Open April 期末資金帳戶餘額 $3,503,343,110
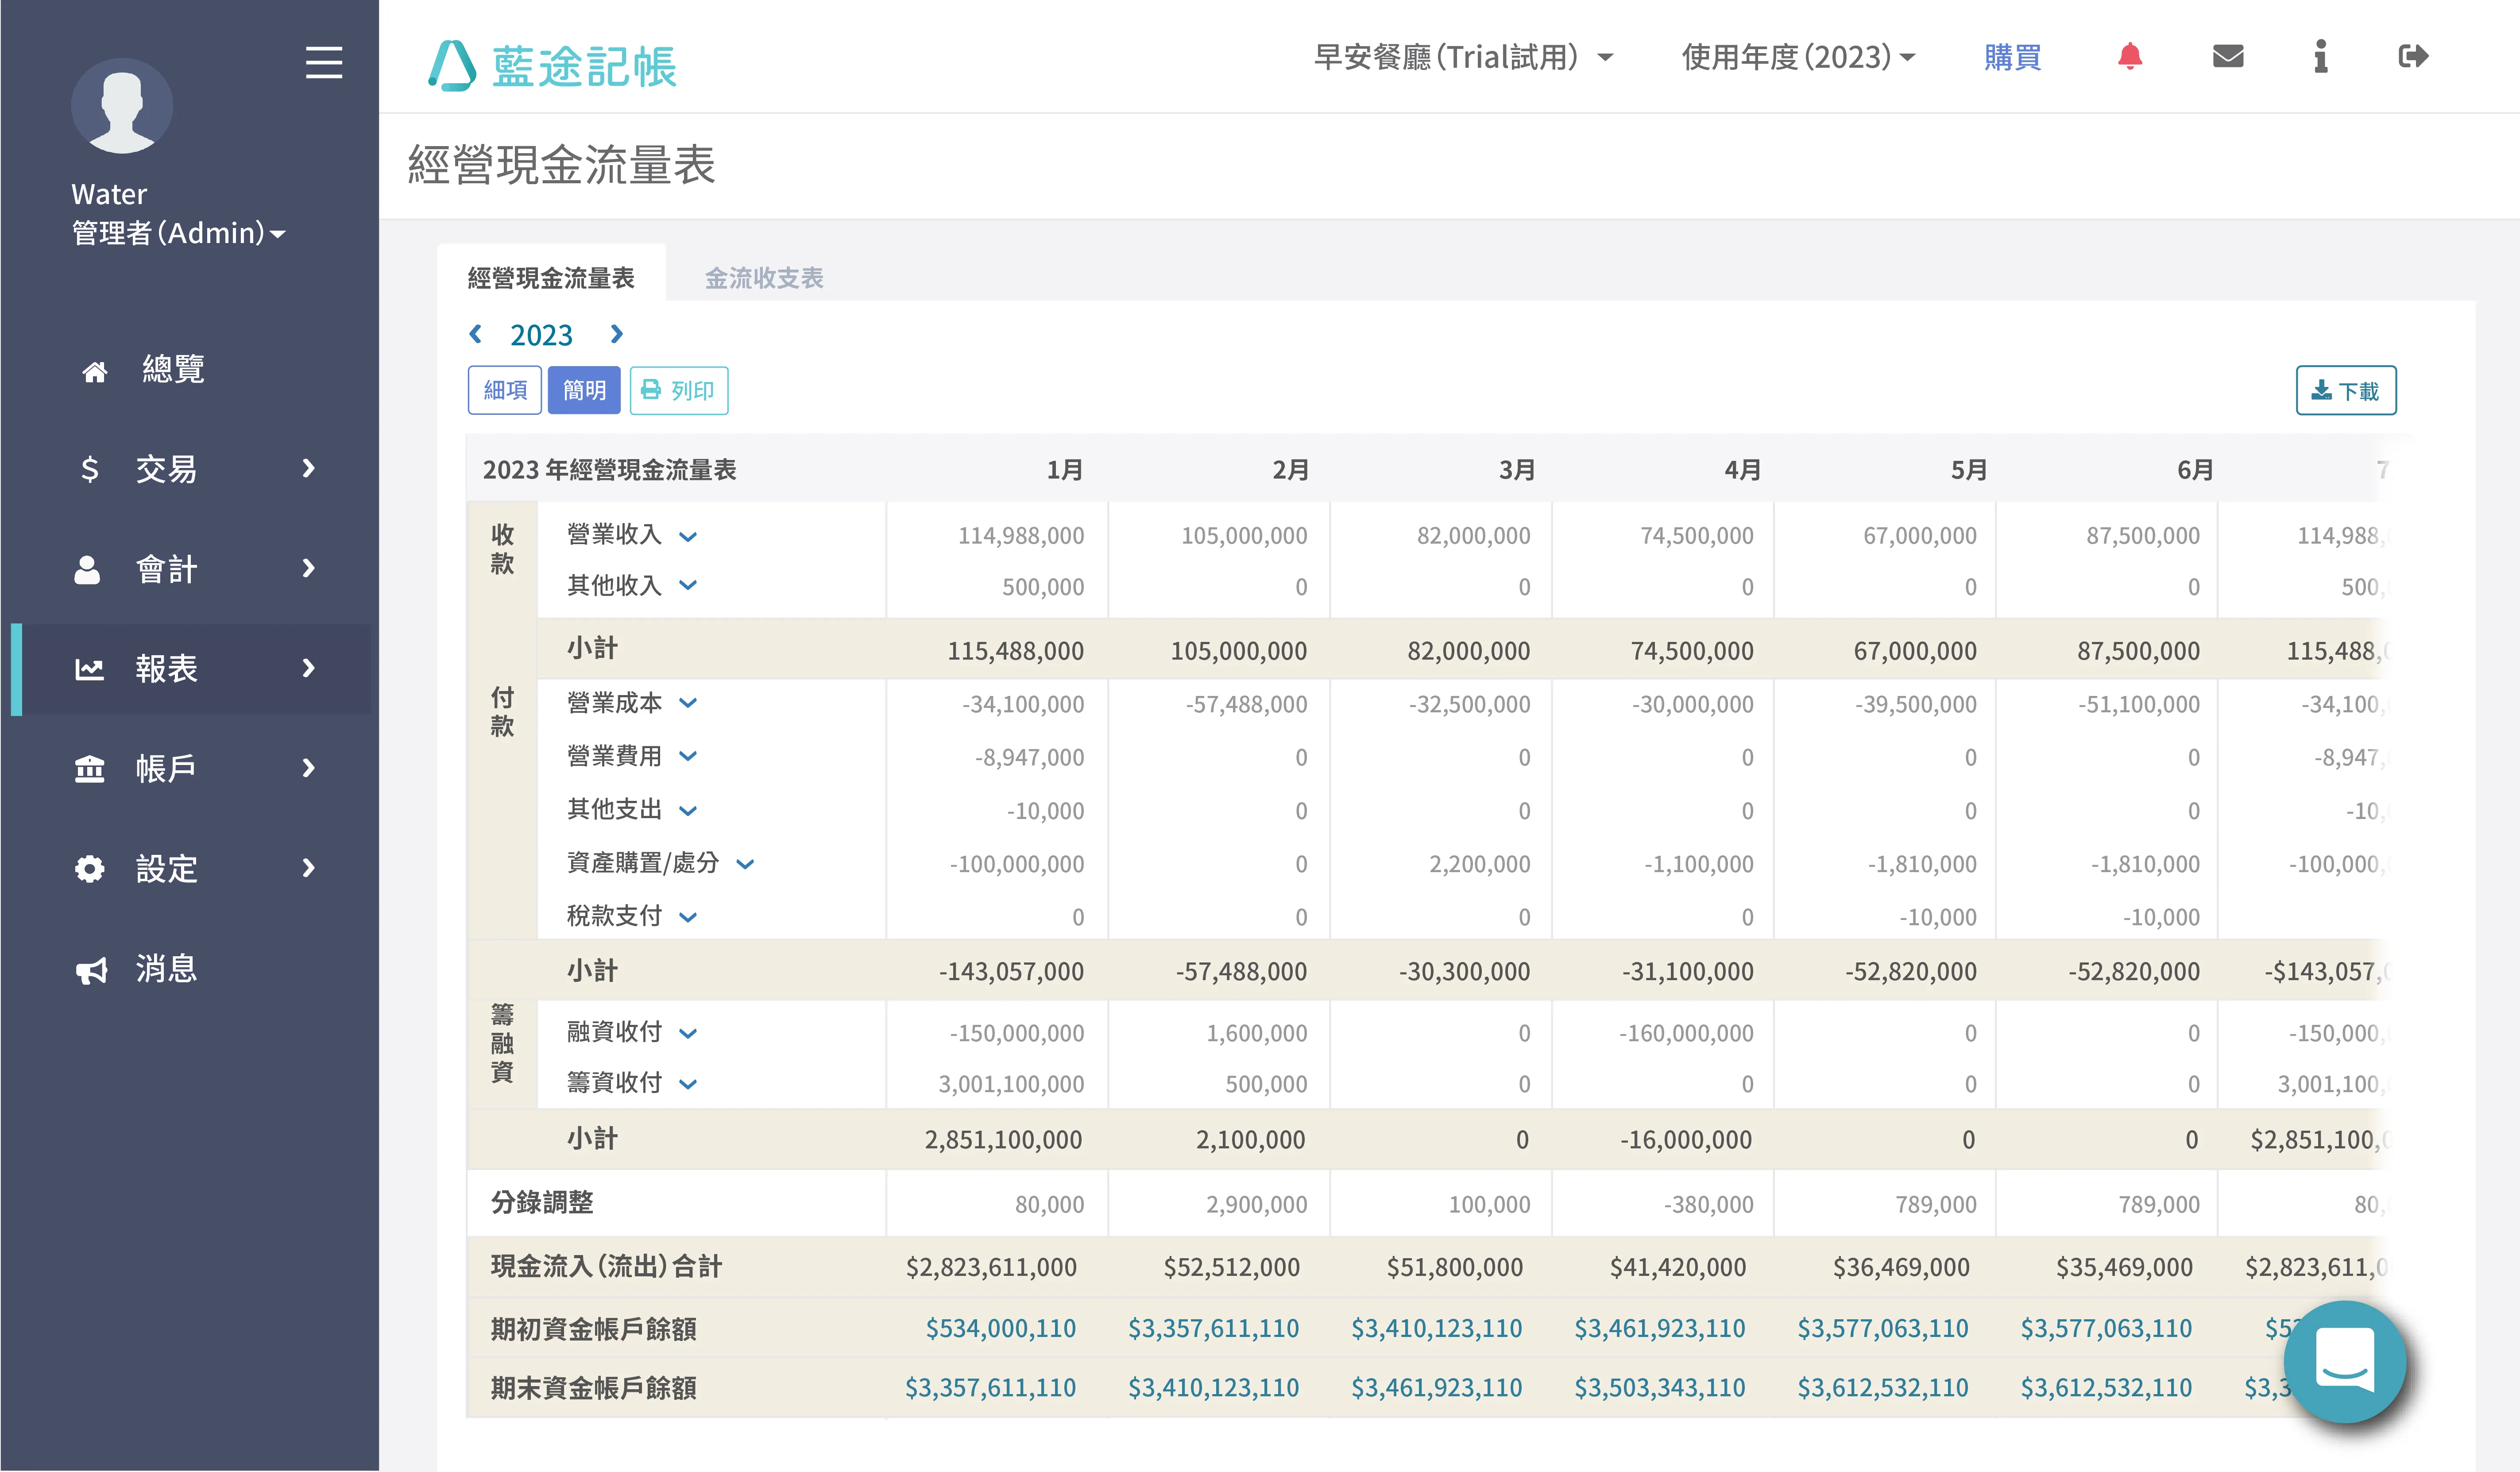Viewport: 2520px width, 1472px height. [x=1659, y=1387]
